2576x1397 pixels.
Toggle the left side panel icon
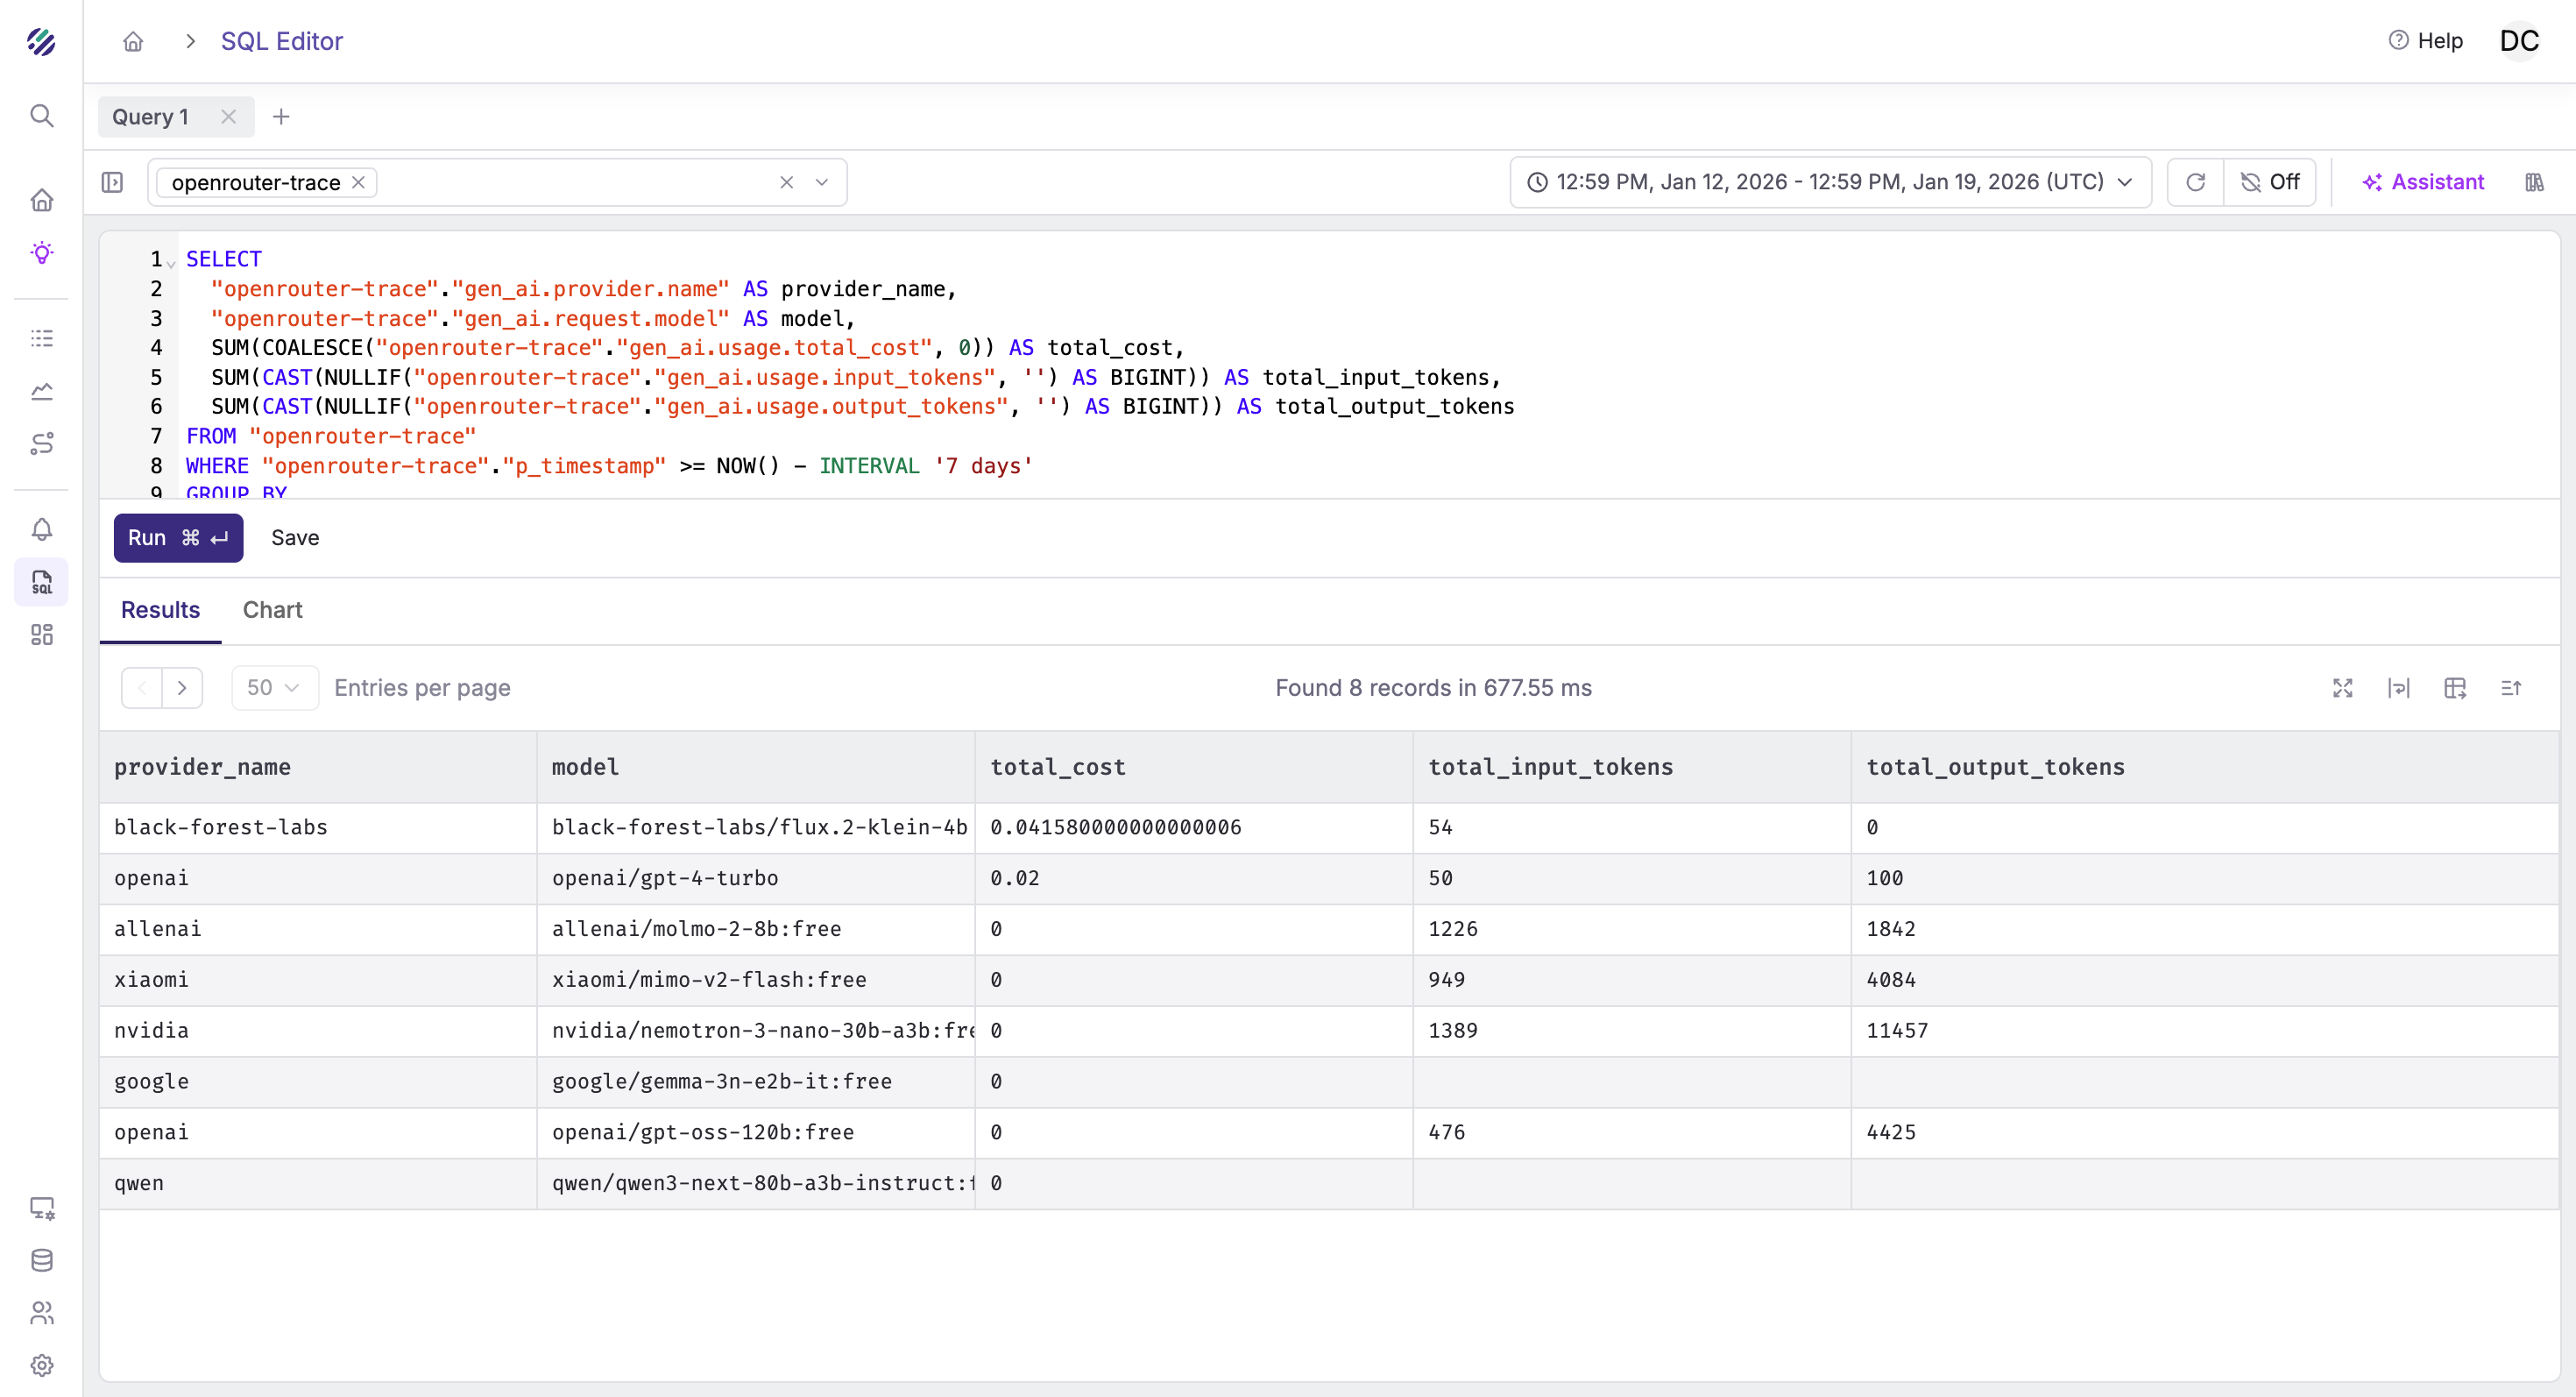tap(112, 182)
